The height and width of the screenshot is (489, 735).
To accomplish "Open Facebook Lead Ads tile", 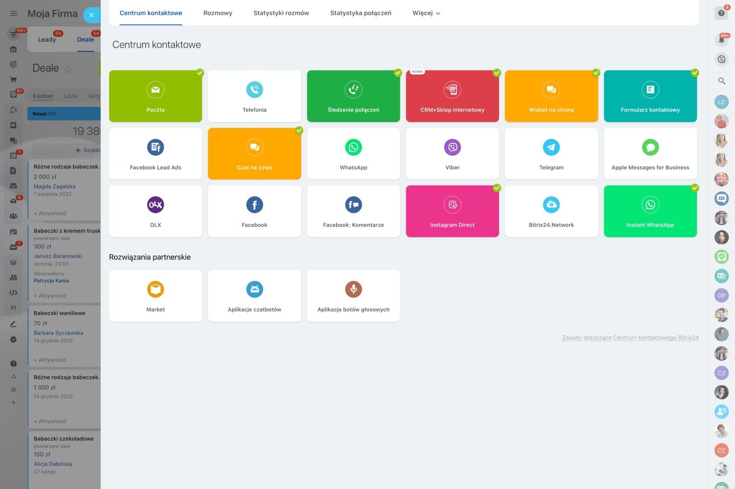I will point(155,153).
